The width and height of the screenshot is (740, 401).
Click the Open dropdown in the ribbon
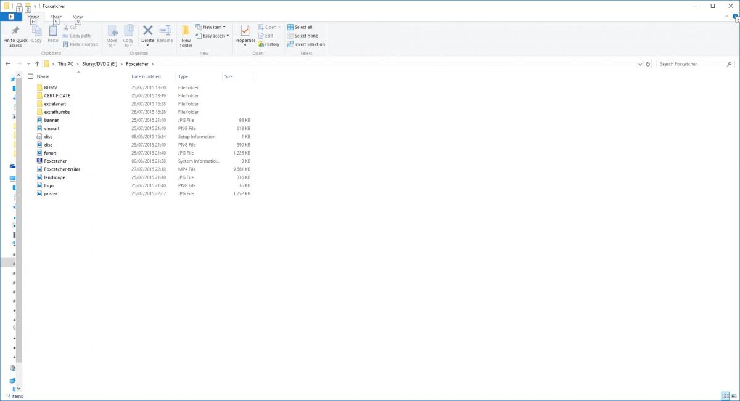269,27
